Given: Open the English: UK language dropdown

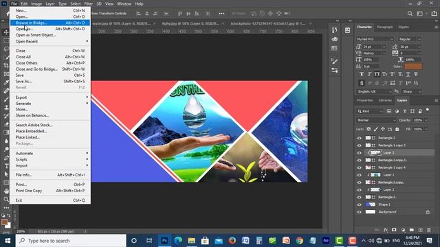Looking at the screenshot, I should point(374,91).
